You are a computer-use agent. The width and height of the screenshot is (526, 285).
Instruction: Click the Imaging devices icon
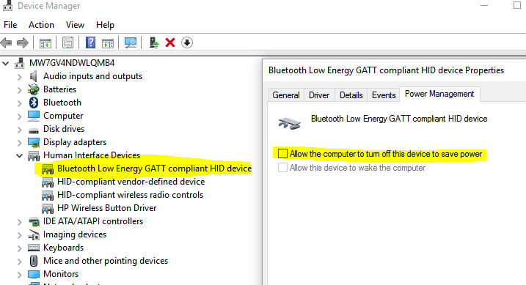34,234
